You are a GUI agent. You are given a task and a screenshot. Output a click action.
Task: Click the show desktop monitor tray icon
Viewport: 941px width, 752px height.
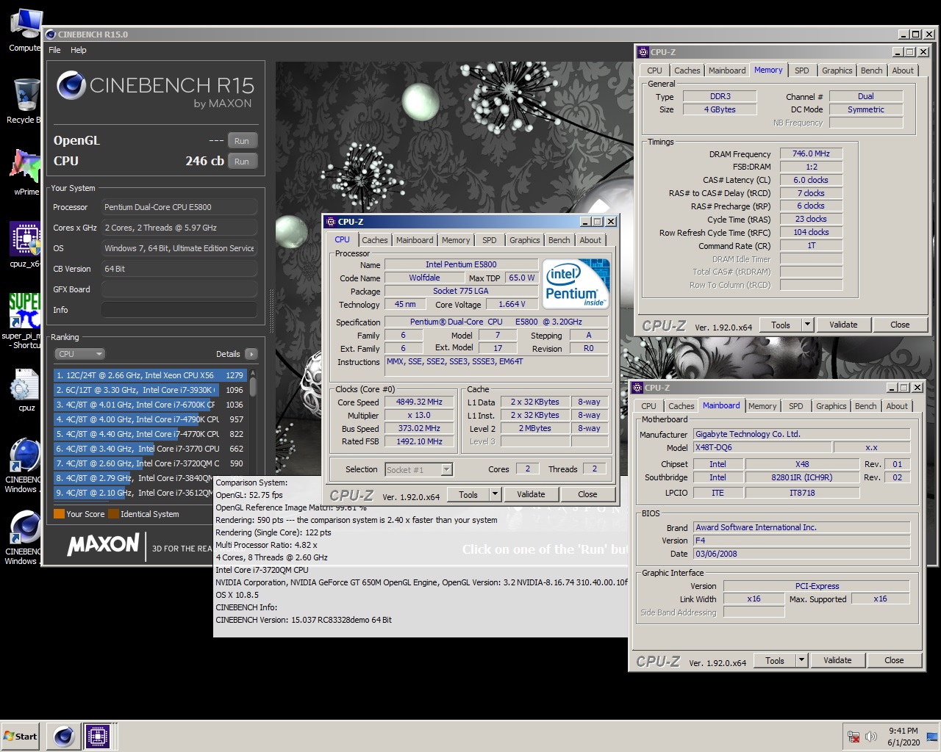coord(931,737)
